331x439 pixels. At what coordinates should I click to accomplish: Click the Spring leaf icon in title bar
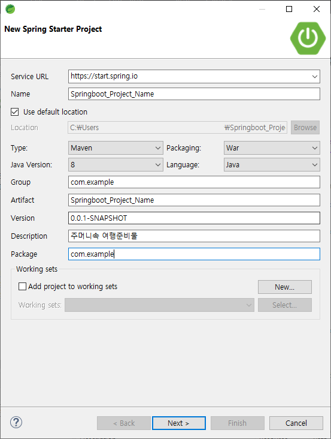10,9
